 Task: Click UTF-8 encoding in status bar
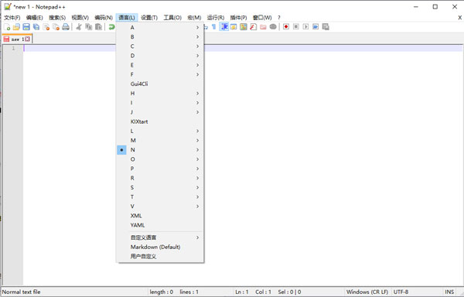[x=401, y=292]
